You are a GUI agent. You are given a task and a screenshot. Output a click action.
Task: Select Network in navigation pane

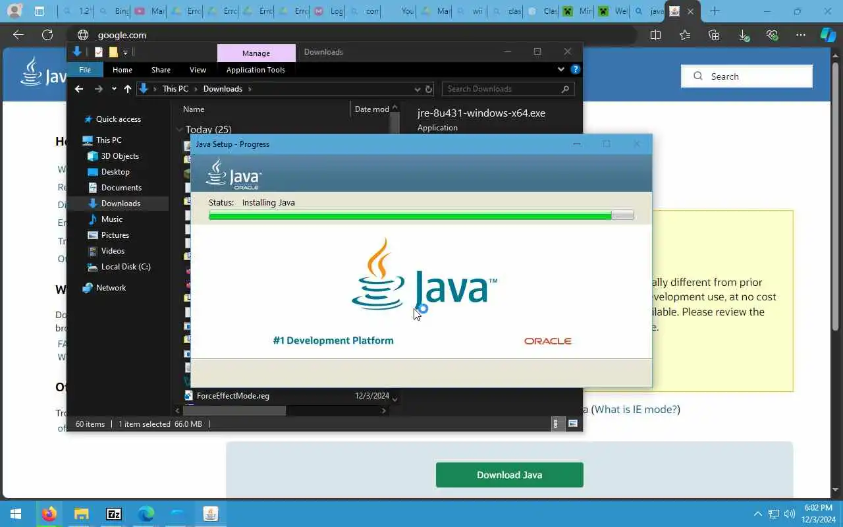coord(111,288)
